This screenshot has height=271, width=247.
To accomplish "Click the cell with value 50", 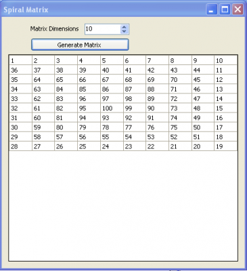I will tap(203, 127).
